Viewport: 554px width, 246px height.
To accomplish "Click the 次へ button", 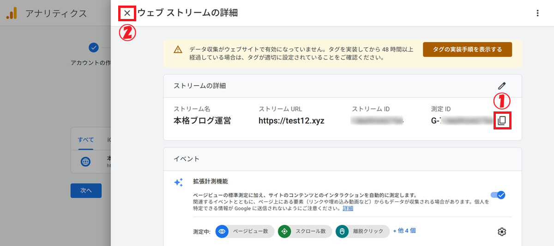I will [86, 191].
